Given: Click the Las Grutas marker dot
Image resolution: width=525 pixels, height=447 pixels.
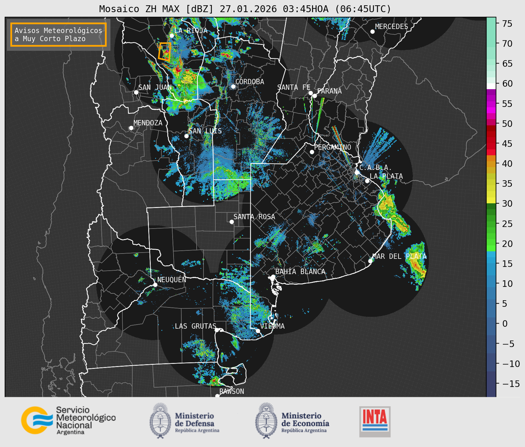Looking at the screenshot, I should click(x=217, y=330).
